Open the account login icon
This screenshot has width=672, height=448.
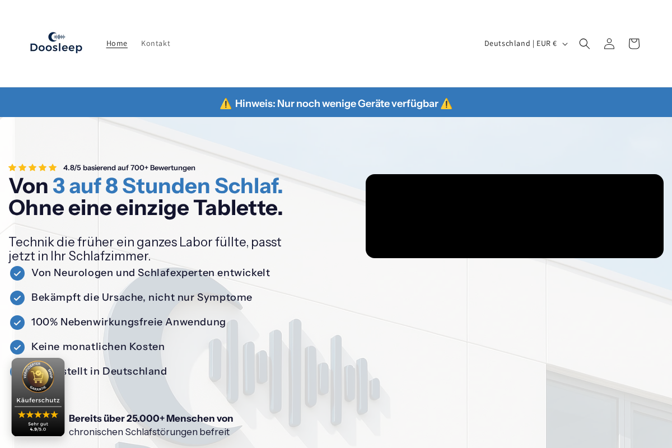[x=609, y=43]
